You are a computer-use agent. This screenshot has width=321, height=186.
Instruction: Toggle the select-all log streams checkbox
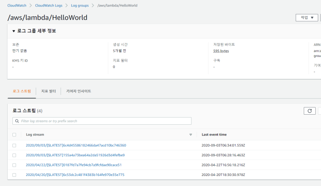(x=14, y=135)
